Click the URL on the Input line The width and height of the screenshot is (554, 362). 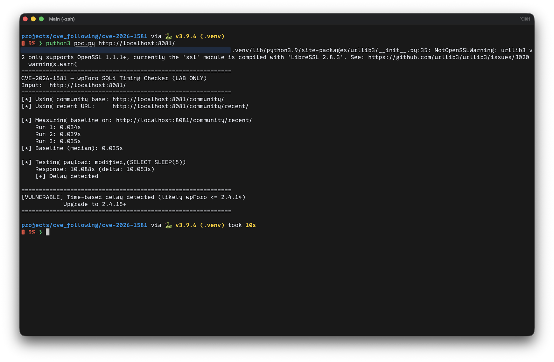(88, 85)
